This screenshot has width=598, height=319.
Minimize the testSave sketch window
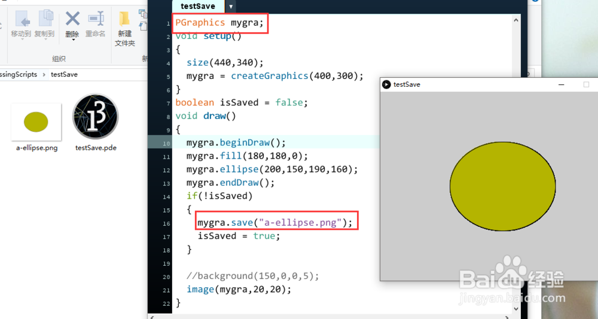(561, 84)
